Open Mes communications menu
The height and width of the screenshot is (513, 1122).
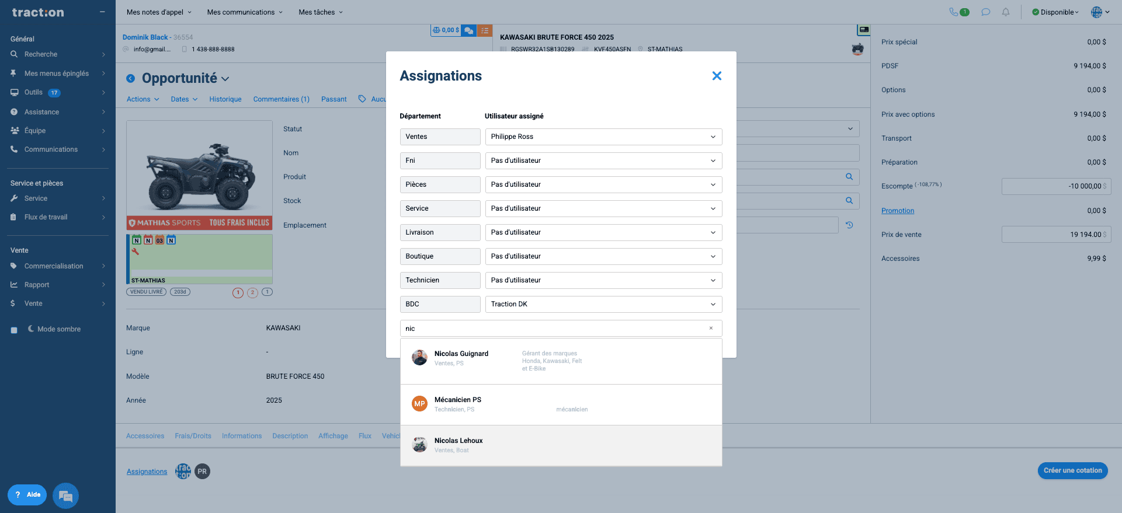[x=245, y=12]
